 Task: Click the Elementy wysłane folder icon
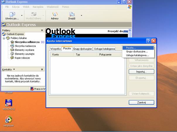pyautogui.click(x=12, y=50)
